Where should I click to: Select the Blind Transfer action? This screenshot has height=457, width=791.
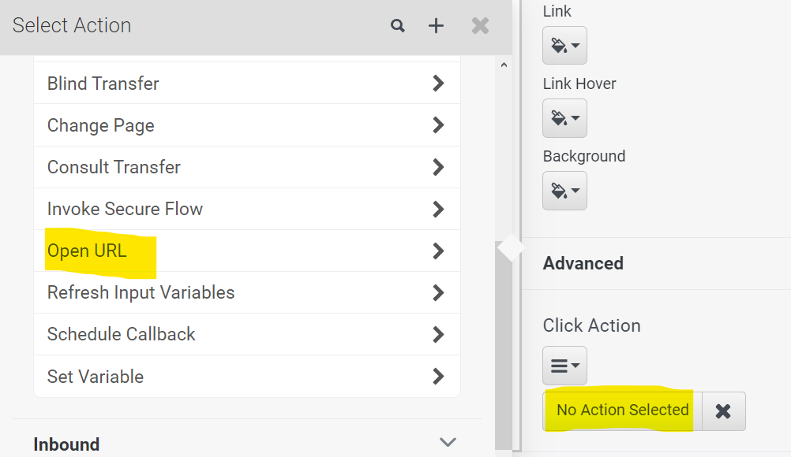[103, 84]
